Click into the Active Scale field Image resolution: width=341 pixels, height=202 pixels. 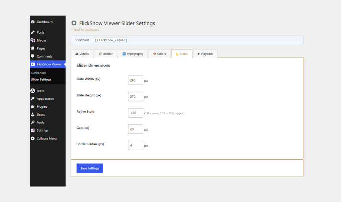[x=135, y=113]
